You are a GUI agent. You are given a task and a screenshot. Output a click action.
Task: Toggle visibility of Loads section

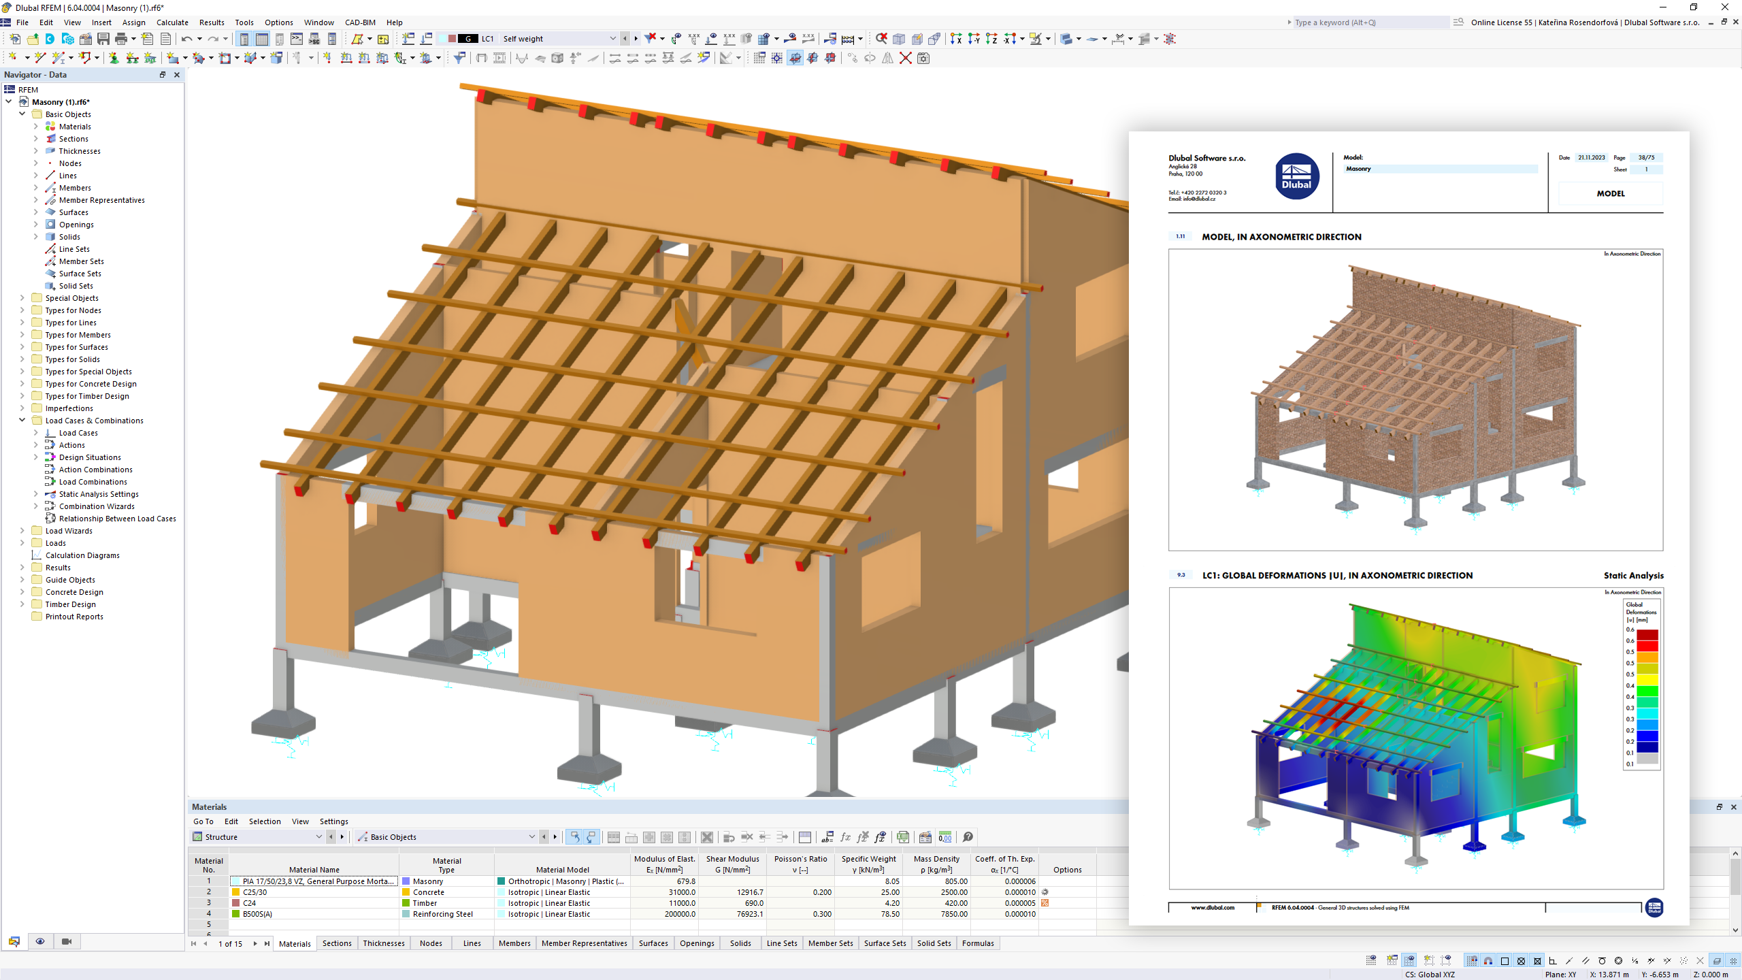pyautogui.click(x=22, y=542)
